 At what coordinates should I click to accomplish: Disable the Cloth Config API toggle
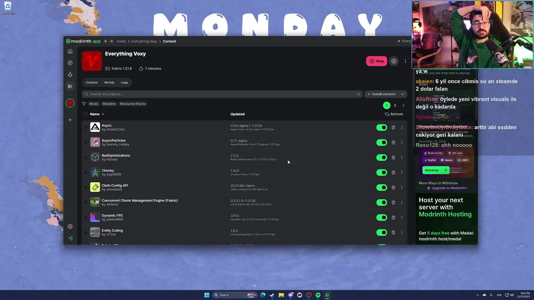382,187
